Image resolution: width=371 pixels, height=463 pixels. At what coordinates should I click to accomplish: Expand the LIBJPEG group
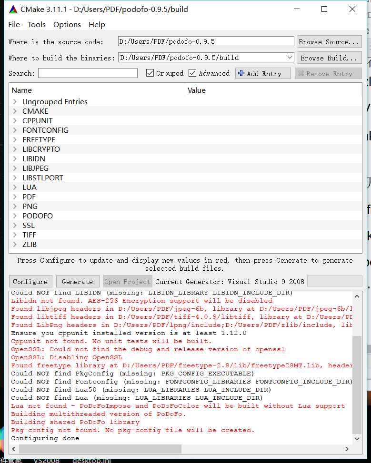coord(15,168)
